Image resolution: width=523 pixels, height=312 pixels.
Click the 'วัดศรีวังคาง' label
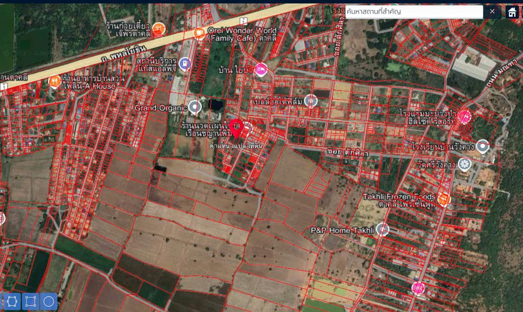click(436, 165)
